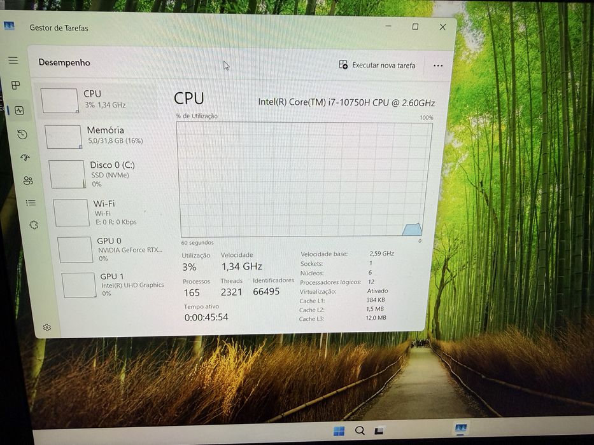The height and width of the screenshot is (445, 594).
Task: Click the '165' processos value
Action: 191,292
